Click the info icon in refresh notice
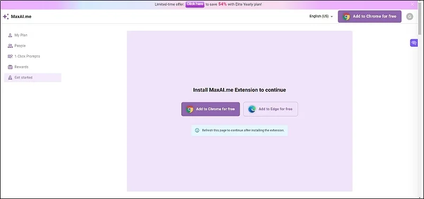 coord(197,130)
